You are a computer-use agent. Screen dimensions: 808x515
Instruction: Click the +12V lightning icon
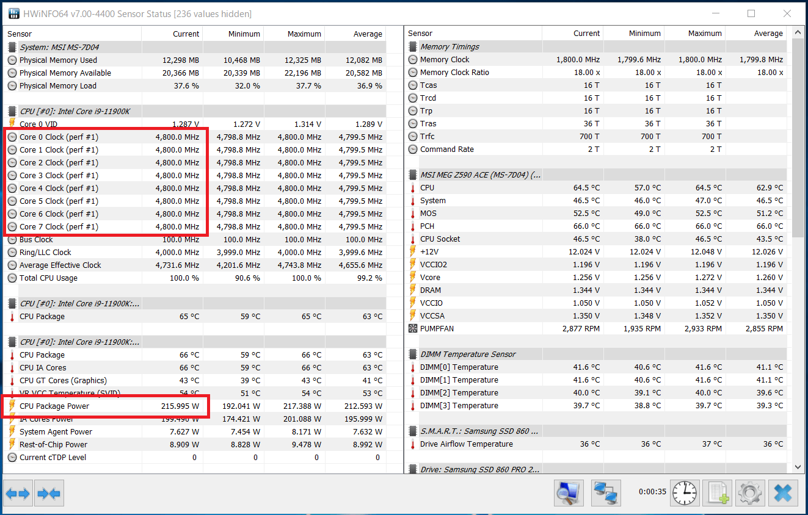pos(413,251)
